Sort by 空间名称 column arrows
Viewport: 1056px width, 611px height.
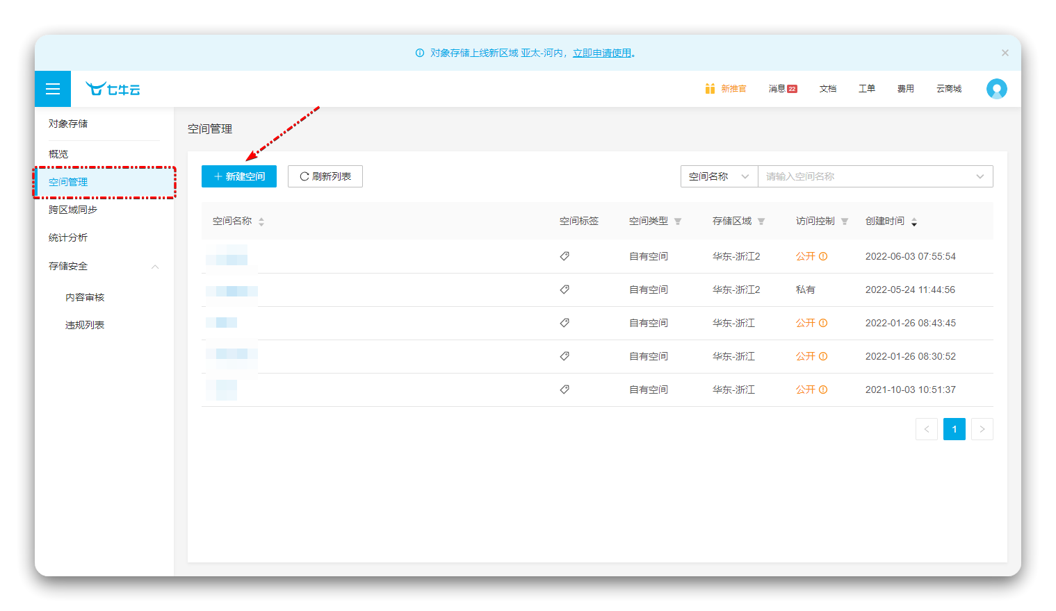coord(261,221)
